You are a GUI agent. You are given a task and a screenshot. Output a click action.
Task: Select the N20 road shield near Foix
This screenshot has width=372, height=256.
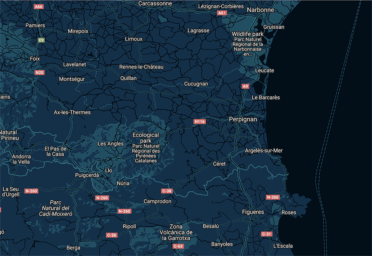click(39, 72)
